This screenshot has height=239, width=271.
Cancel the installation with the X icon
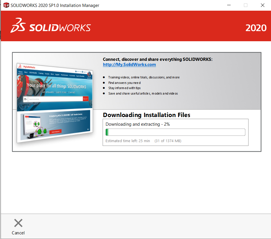(x=18, y=223)
